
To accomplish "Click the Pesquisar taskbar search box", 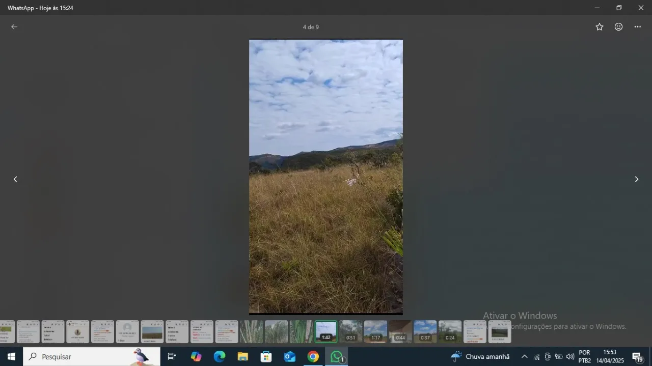I will click(92, 357).
